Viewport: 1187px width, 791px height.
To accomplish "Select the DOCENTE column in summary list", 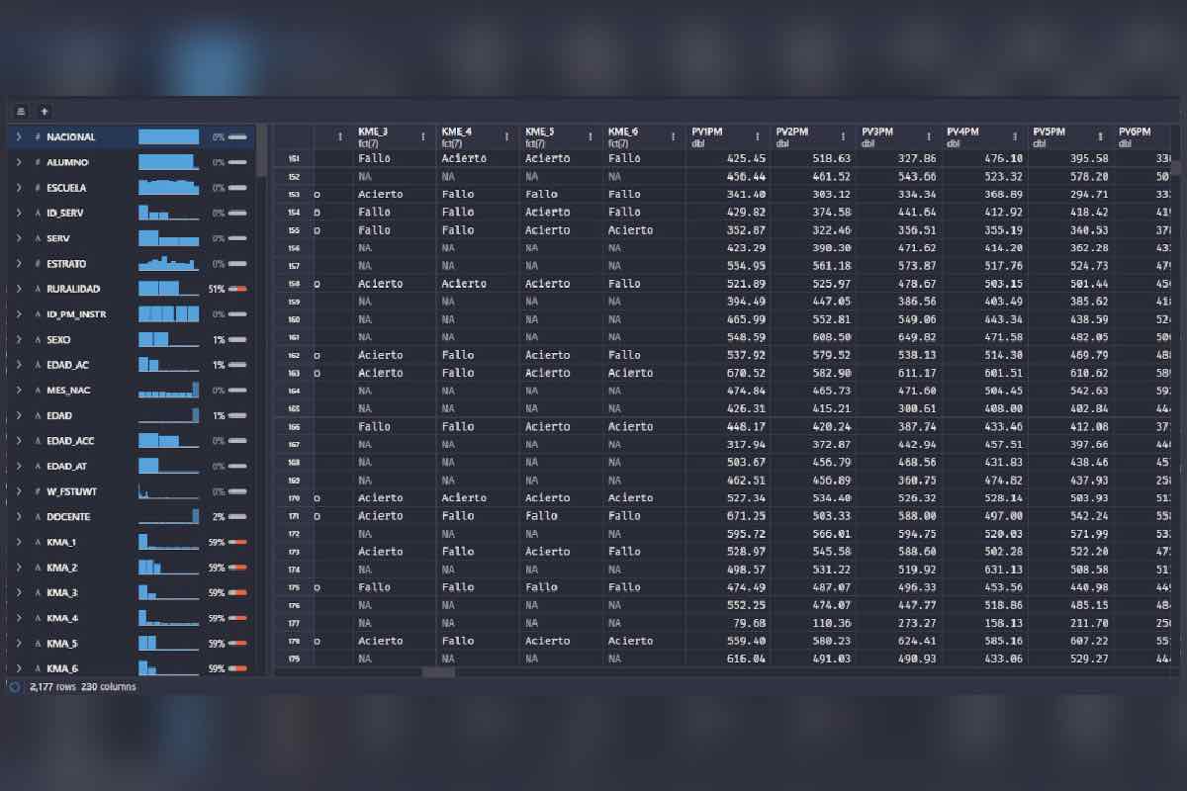I will click(68, 517).
